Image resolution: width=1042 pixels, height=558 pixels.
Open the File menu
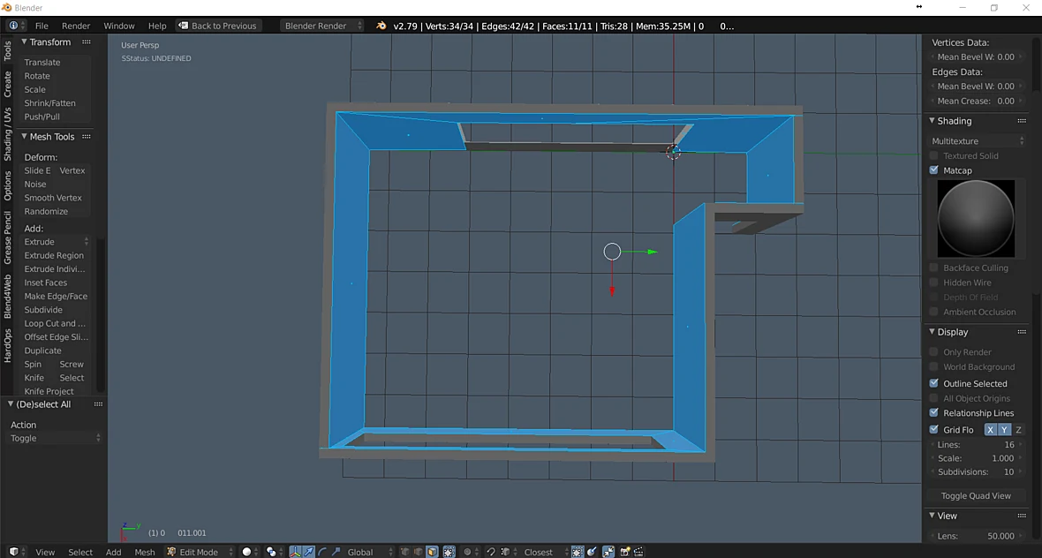[42, 26]
